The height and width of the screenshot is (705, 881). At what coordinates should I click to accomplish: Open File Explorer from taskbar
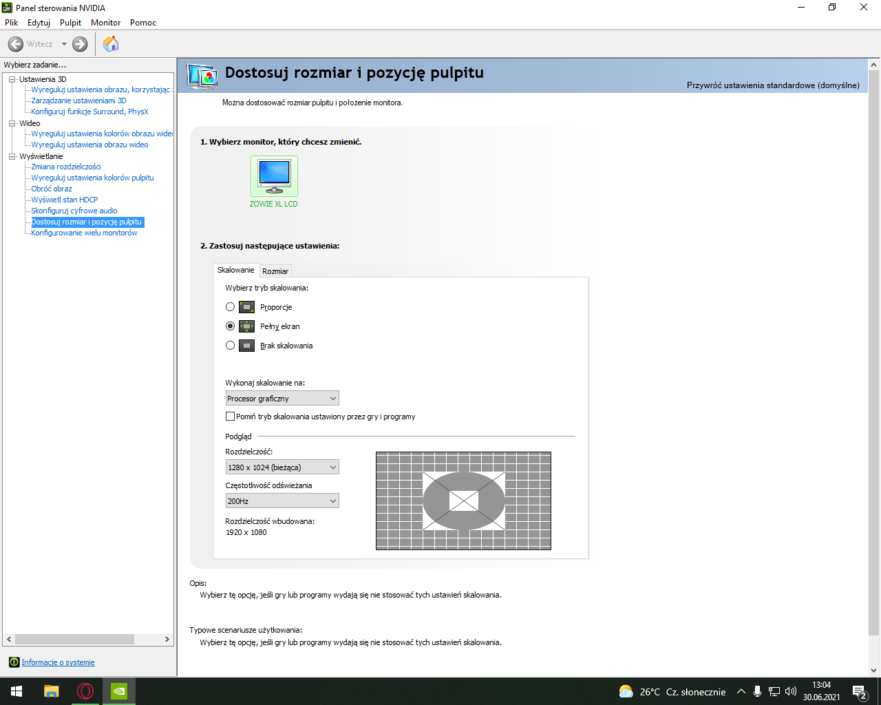tap(52, 691)
